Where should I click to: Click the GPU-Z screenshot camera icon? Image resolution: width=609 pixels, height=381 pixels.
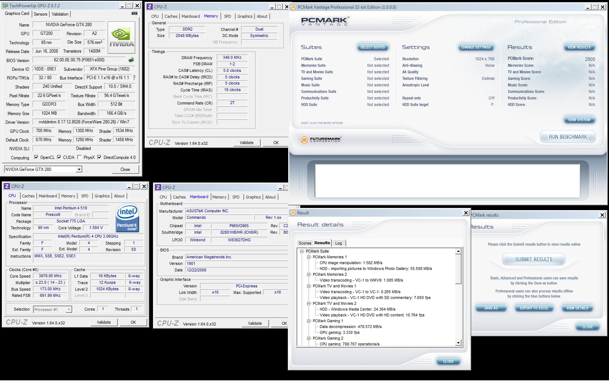point(134,13)
